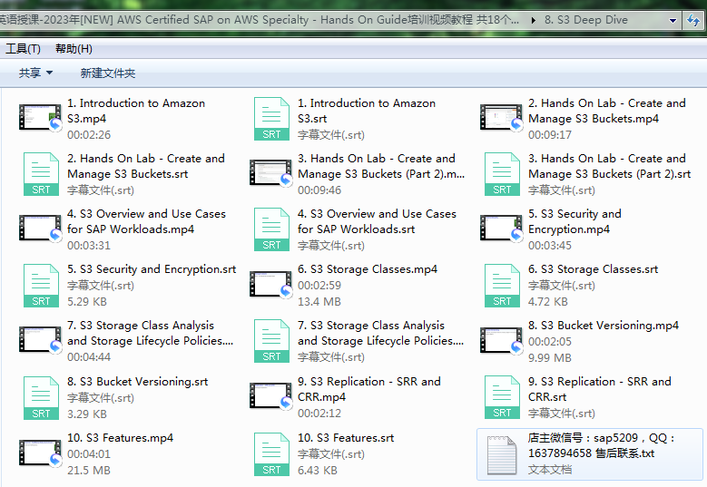The width and height of the screenshot is (707, 487).
Task: Click file name 2. Hands On Lab Manage S3 Buckets.mp4
Action: point(607,111)
